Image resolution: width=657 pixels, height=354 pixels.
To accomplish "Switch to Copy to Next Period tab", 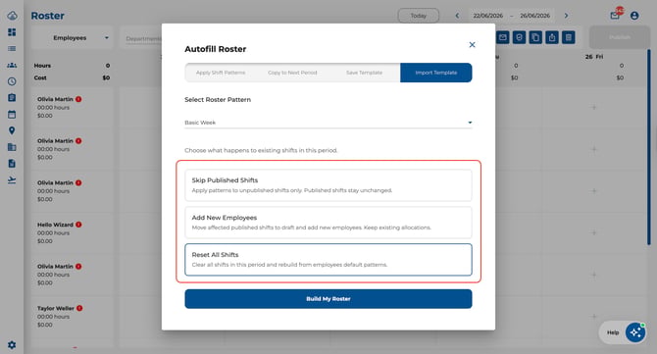I will pyautogui.click(x=292, y=73).
